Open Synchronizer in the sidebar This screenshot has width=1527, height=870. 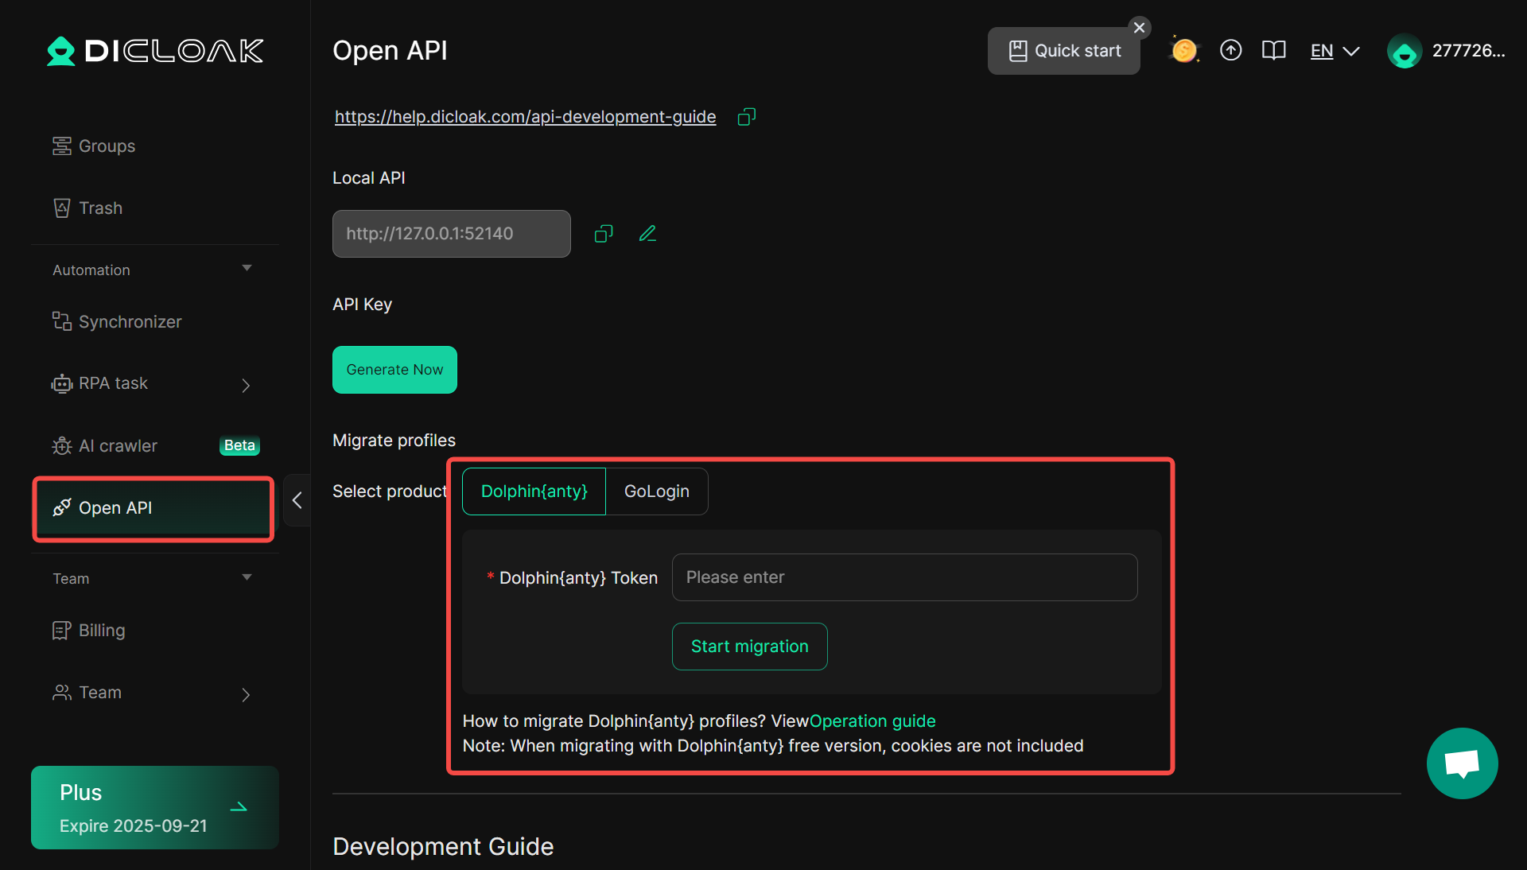[x=130, y=322]
